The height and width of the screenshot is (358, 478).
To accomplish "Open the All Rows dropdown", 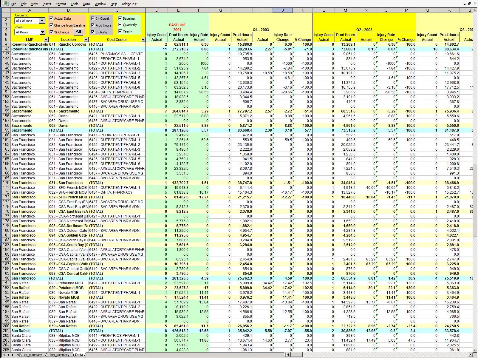I will click(x=42, y=32).
